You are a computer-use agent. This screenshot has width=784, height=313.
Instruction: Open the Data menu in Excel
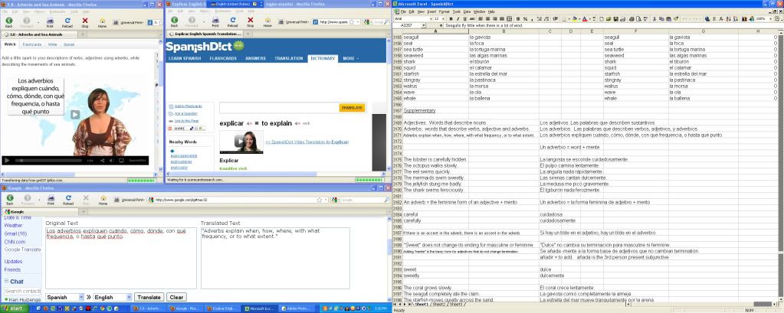click(465, 12)
